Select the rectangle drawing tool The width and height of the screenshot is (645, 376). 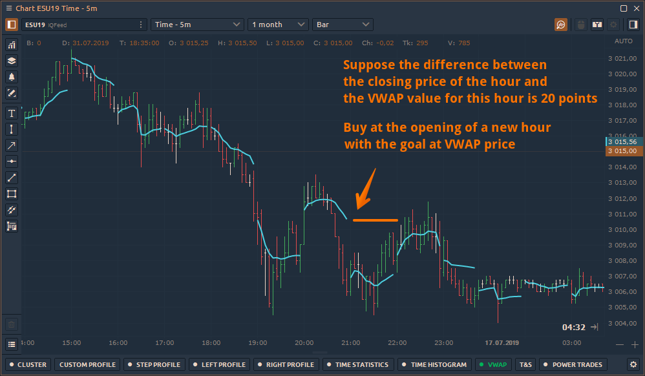click(12, 194)
